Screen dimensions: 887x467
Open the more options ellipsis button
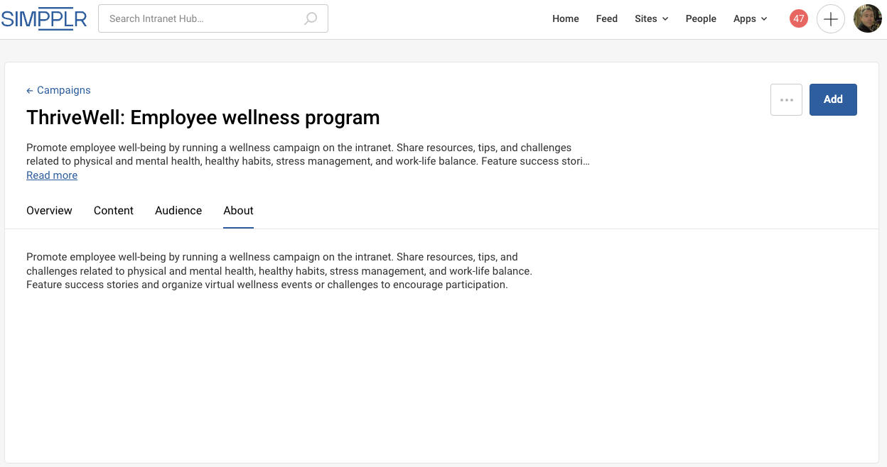pyautogui.click(x=786, y=99)
